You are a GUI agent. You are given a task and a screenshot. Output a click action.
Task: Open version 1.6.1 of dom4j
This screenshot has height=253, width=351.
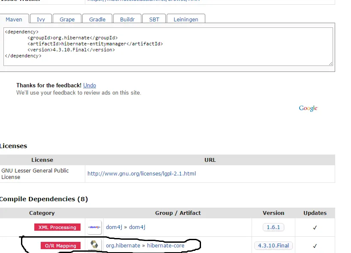click(273, 227)
